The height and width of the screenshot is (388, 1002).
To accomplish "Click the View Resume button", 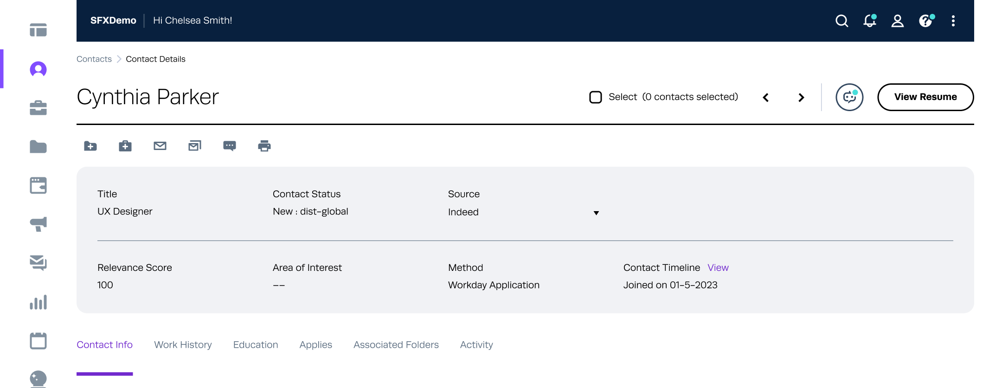I will point(925,97).
